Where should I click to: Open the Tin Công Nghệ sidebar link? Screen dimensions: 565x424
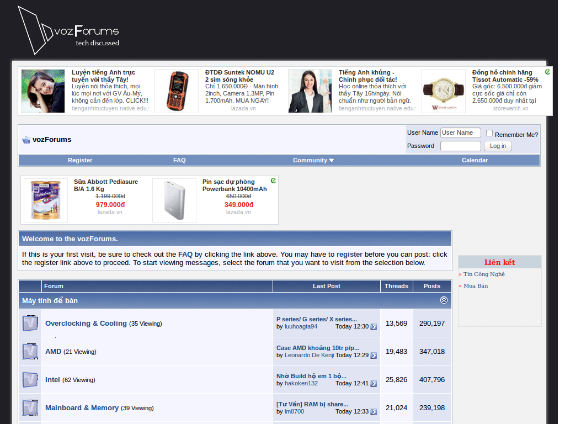tap(484, 274)
